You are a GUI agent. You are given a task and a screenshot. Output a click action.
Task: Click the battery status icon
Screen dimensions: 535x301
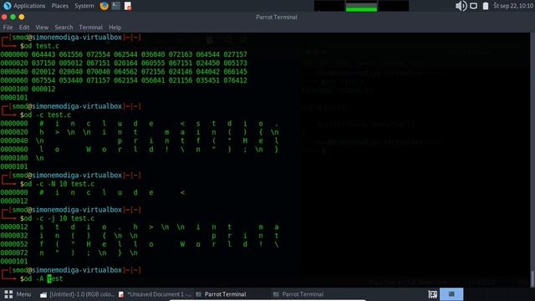[x=486, y=6]
